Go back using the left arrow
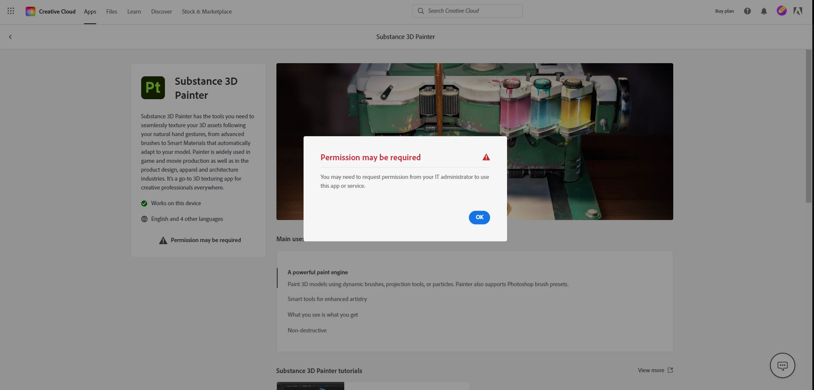The image size is (814, 390). tap(10, 37)
